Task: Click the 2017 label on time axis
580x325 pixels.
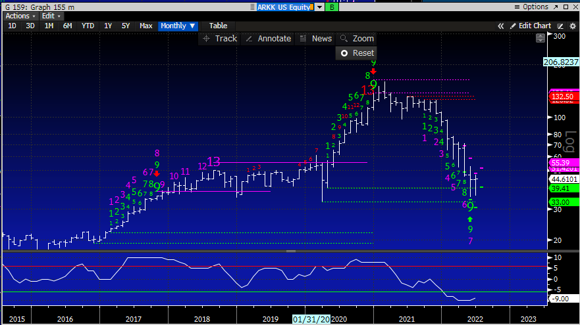Action: [134, 319]
